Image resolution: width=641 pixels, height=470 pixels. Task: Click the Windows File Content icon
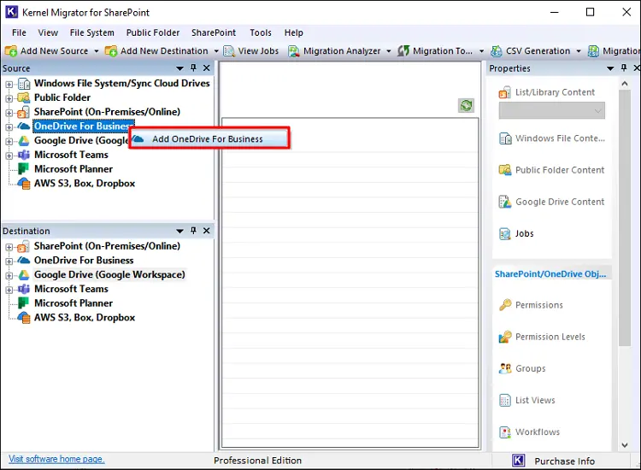pyautogui.click(x=505, y=138)
